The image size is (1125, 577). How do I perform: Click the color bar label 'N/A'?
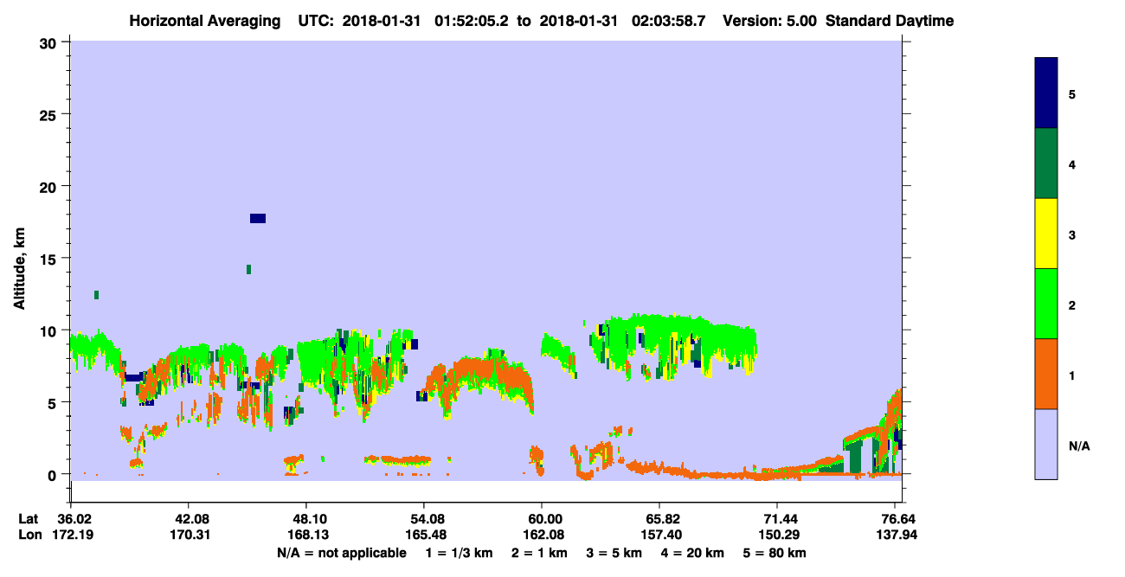(1079, 445)
